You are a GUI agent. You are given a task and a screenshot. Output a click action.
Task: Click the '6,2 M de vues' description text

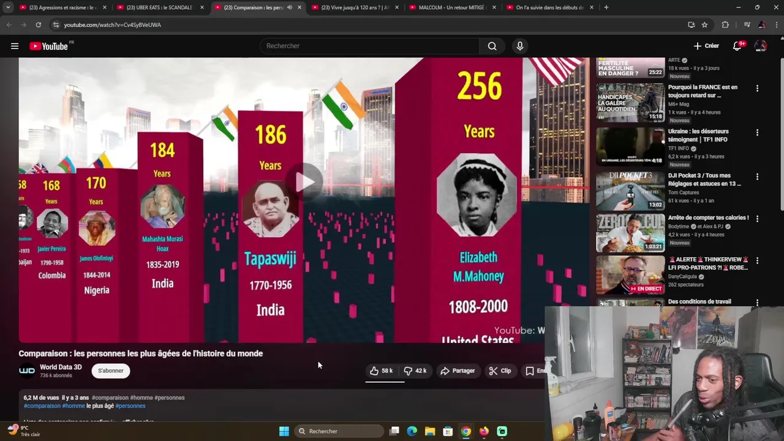click(x=41, y=398)
